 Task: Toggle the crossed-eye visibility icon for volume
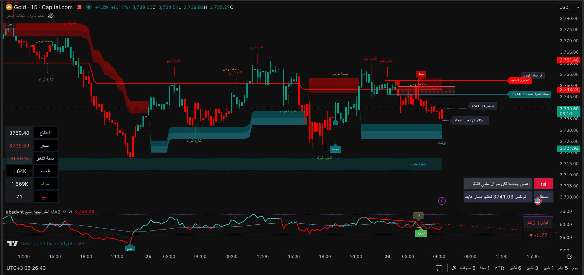[51, 16]
